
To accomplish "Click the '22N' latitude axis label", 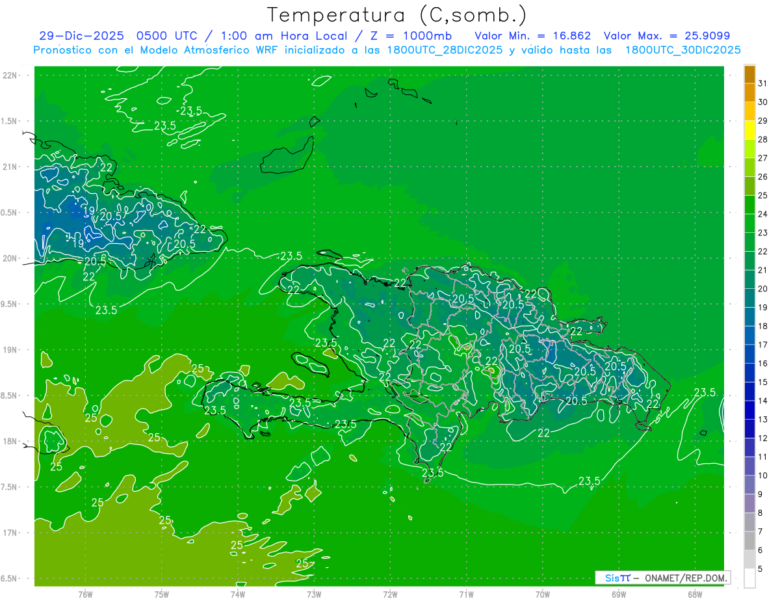I will click(9, 75).
